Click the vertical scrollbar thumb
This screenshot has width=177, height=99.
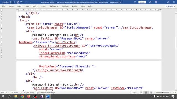[176, 43]
